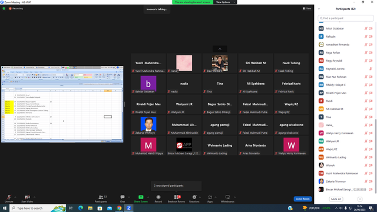Image resolution: width=377 pixels, height=212 pixels.
Task: Select Rifaldy Hidayat C in participants list
Action: click(x=346, y=85)
